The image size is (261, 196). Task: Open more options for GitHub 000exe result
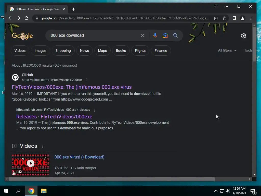tap(86, 80)
